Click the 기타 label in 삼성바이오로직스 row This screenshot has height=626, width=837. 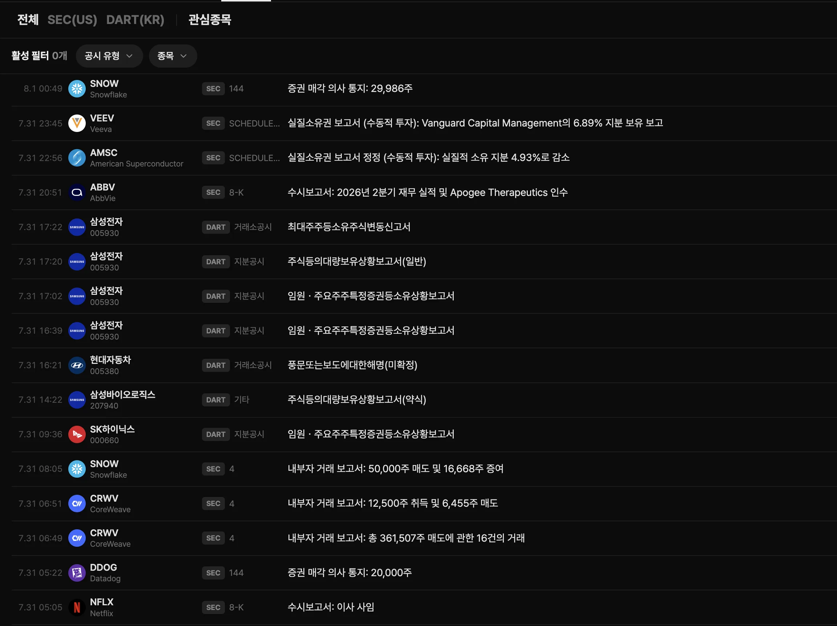tap(242, 400)
